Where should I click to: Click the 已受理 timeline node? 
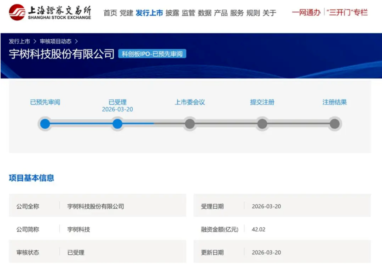[117, 124]
